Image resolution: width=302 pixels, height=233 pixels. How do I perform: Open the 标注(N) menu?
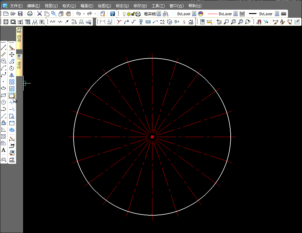(x=122, y=6)
